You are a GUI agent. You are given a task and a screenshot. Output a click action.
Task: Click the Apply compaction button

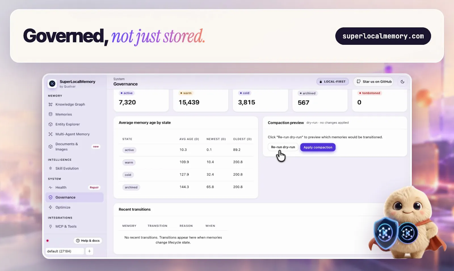click(318, 147)
